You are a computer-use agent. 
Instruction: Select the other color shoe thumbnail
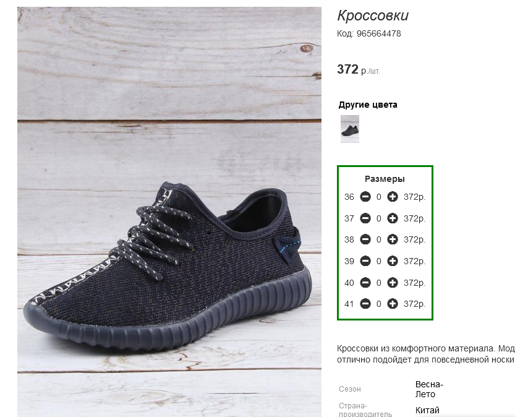point(350,129)
